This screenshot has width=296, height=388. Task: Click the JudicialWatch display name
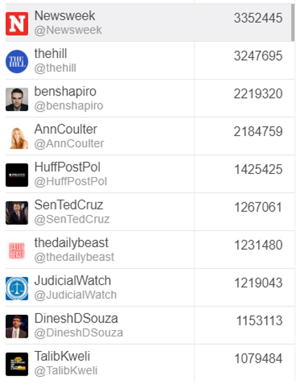coord(73,281)
